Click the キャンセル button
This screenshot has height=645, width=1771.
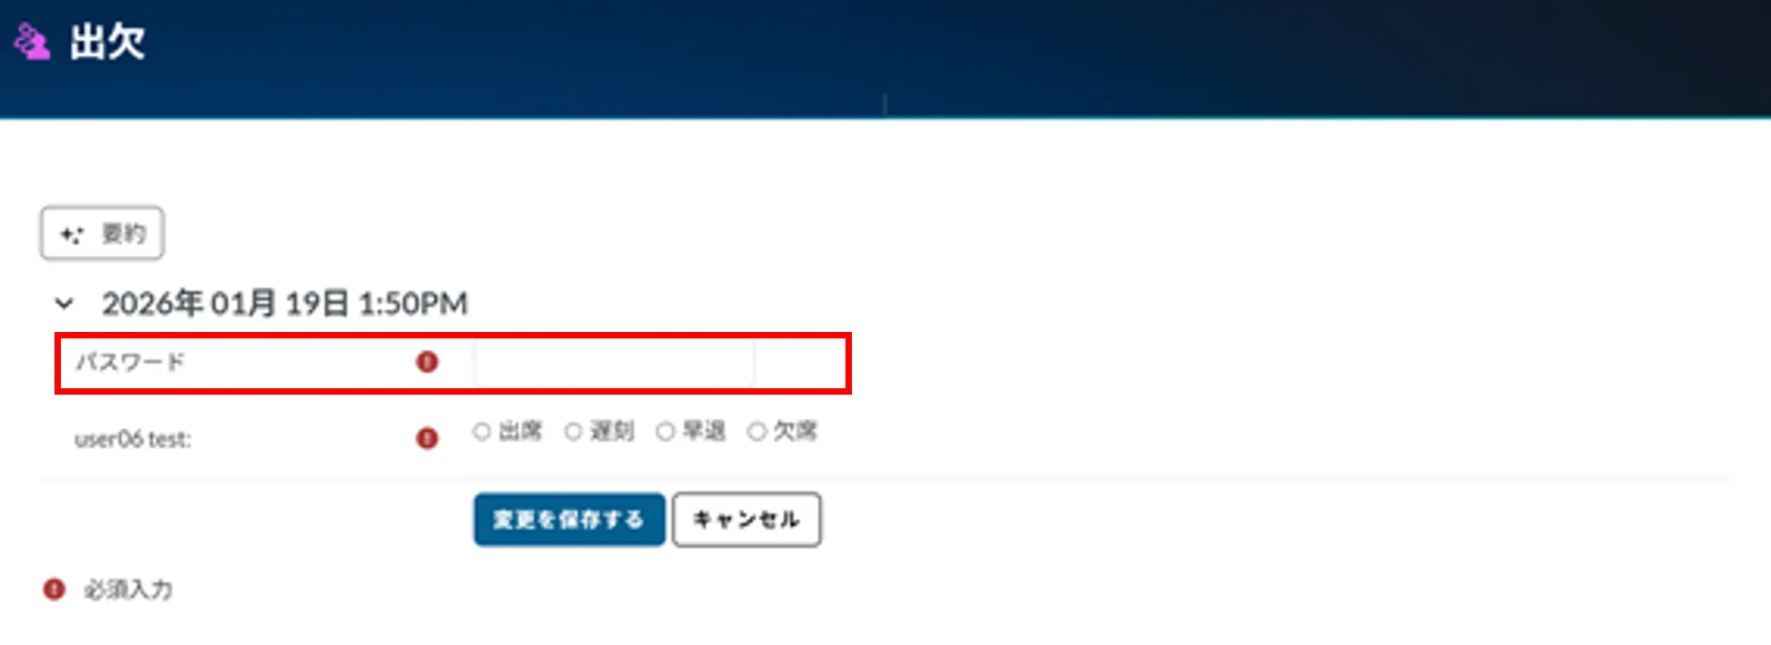[747, 520]
